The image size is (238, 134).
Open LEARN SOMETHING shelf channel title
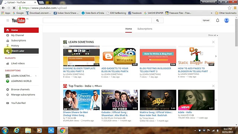81,42
